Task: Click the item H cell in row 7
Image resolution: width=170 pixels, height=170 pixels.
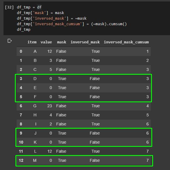Action: click(35, 115)
